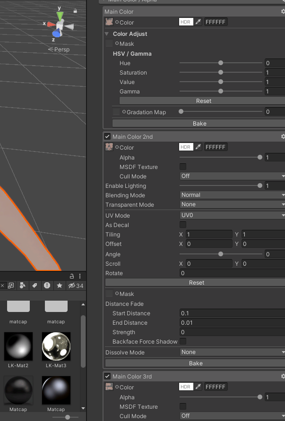Click the Search by Label tag icon
This screenshot has height=421, width=285.
point(35,286)
